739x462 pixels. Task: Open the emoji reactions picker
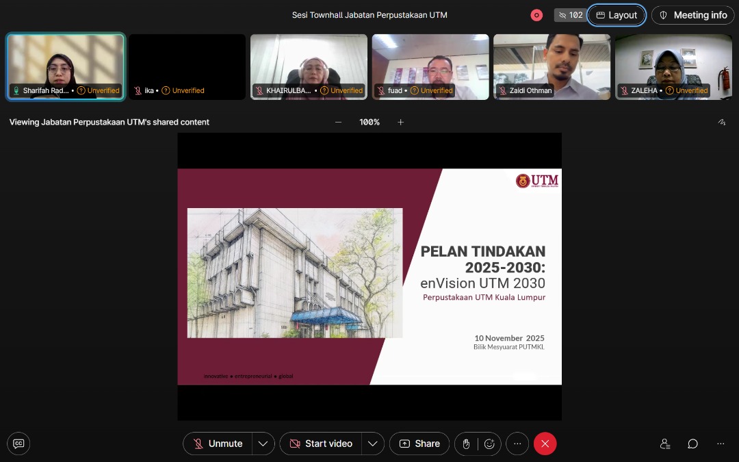tap(489, 444)
